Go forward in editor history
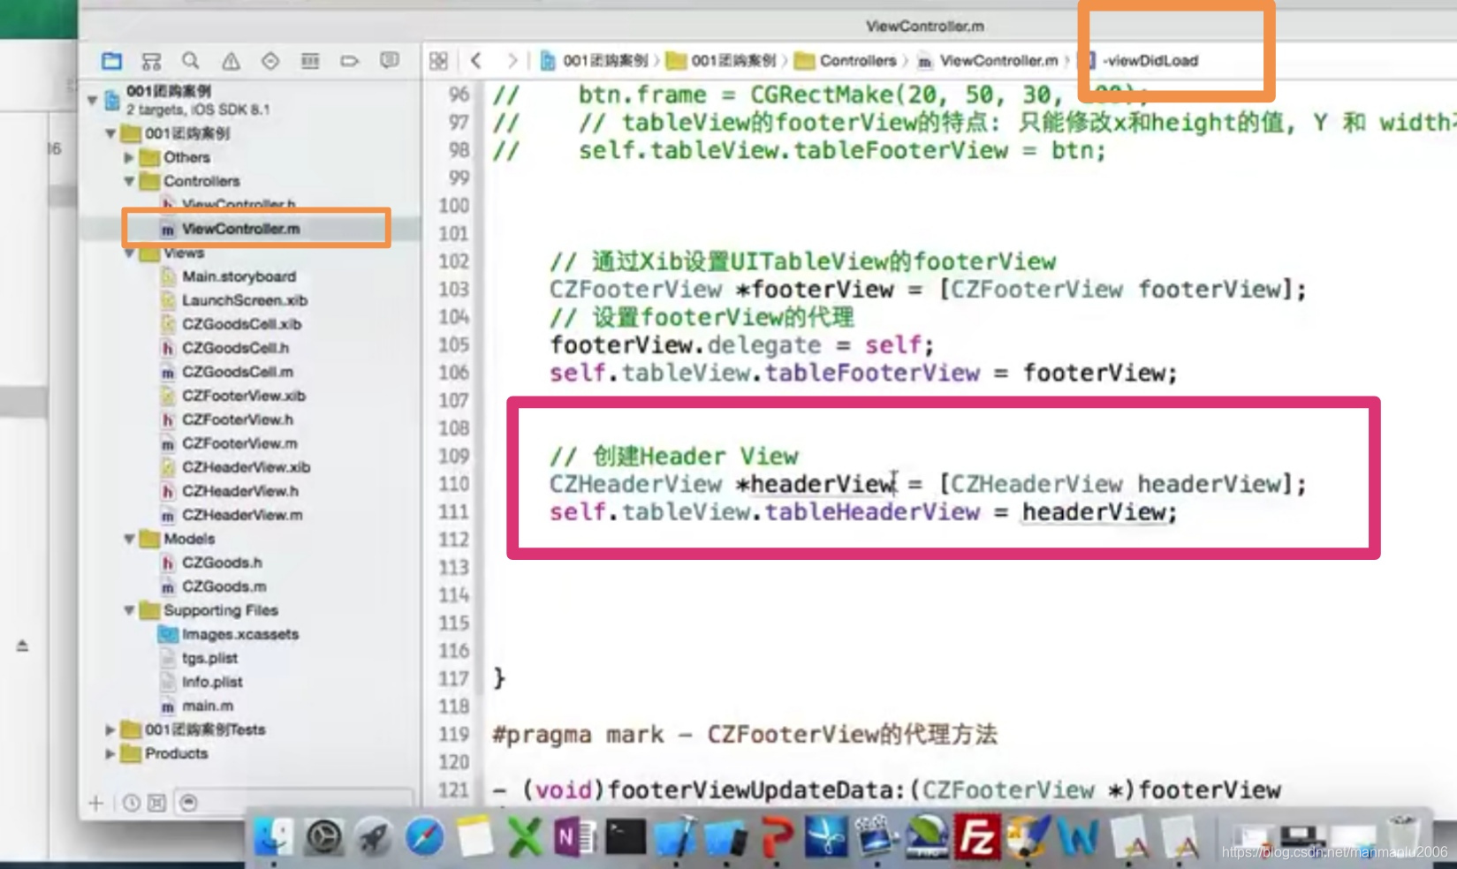The image size is (1457, 869). (x=512, y=60)
